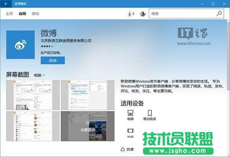Open the second screenshot thumbnail, top right
Viewport: 230px width, 157px height.
[x=87, y=95]
